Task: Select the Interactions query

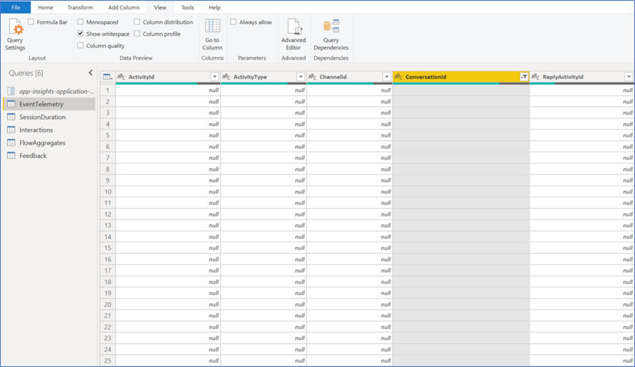Action: (49, 130)
